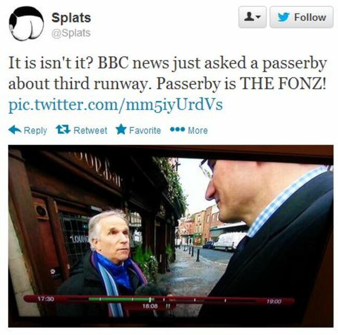338x335 pixels.
Task: Open the pic.twitter.com/mm5iyUrdVs link
Action: click(x=115, y=105)
